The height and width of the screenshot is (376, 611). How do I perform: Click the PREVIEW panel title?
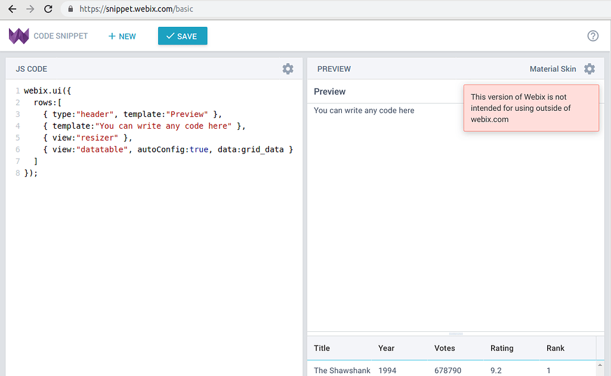tap(334, 69)
